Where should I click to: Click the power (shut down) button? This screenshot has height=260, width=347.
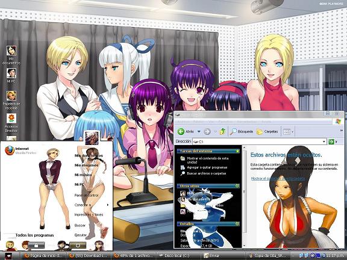78,245
